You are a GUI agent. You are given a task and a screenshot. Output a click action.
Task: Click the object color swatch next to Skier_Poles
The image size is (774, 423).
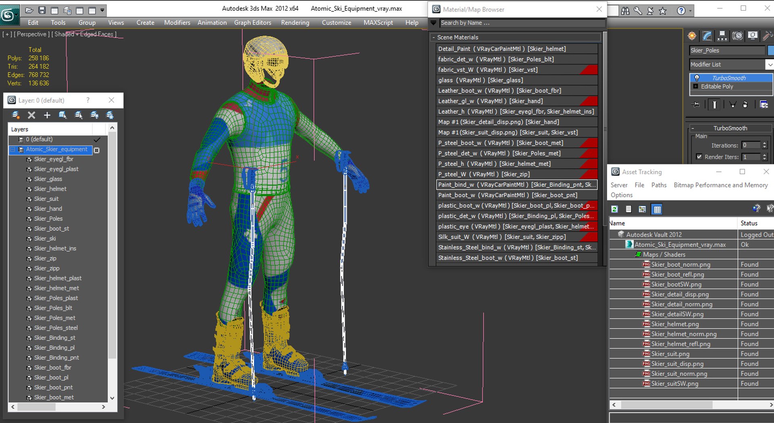point(771,50)
